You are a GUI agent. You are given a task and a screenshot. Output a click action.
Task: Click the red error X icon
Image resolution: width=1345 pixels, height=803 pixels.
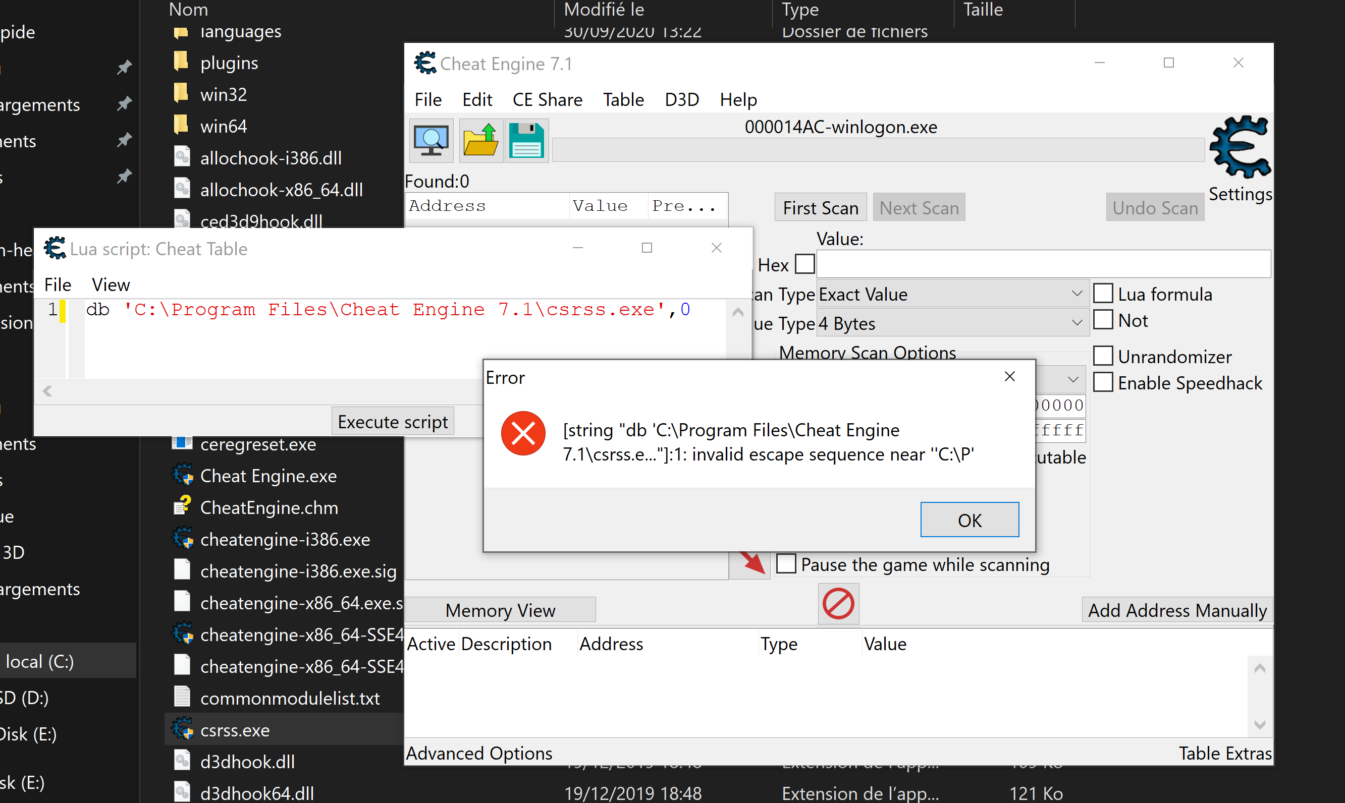(523, 433)
